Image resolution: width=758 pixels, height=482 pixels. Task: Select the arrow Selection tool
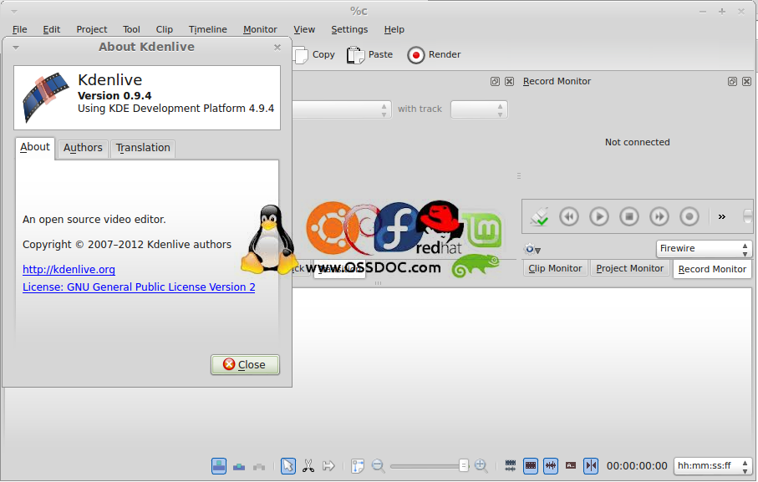(x=288, y=466)
